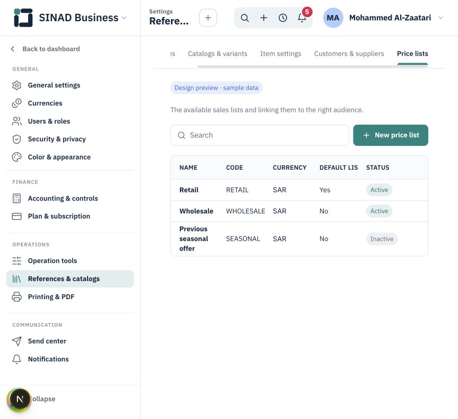The height and width of the screenshot is (419, 458).
Task: Click the price list Search field
Action: [260, 135]
